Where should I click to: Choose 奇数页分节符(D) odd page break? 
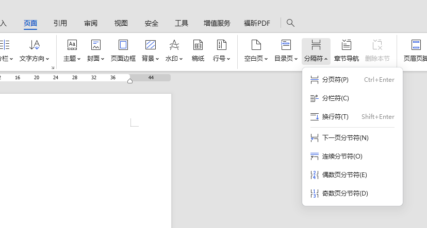[352, 193]
